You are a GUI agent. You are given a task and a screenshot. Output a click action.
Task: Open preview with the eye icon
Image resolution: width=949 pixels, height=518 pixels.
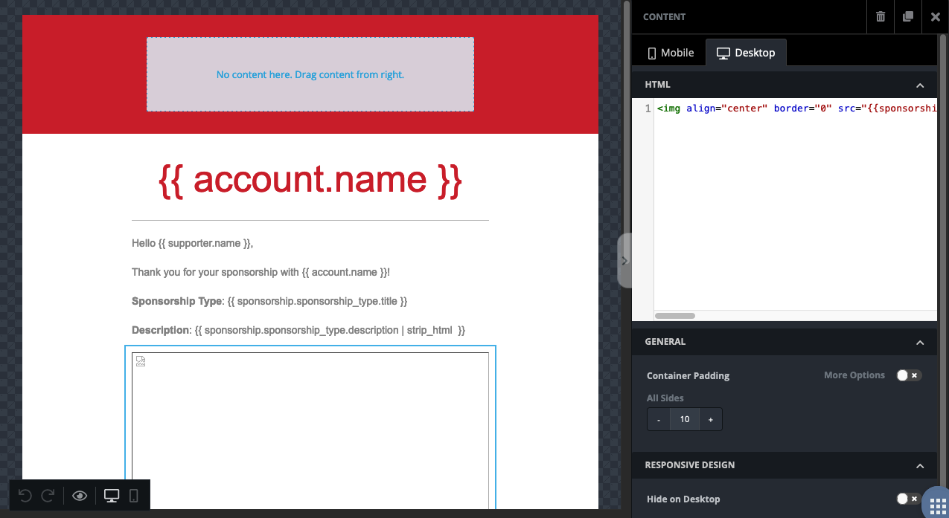(80, 496)
